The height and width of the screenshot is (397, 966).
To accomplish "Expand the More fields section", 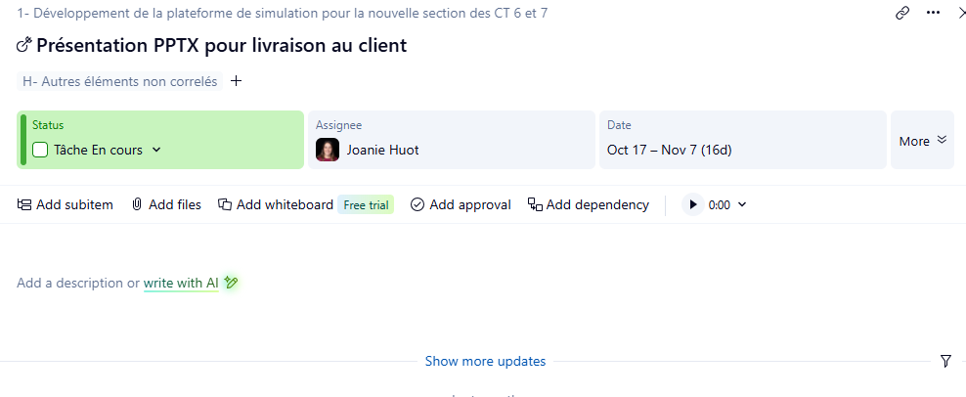I will click(922, 141).
